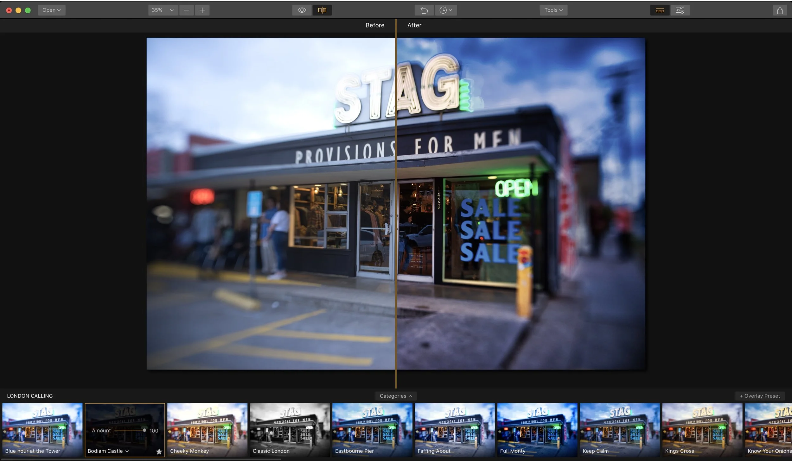Open the Open file dropdown menu
The width and height of the screenshot is (792, 461).
[x=51, y=10]
